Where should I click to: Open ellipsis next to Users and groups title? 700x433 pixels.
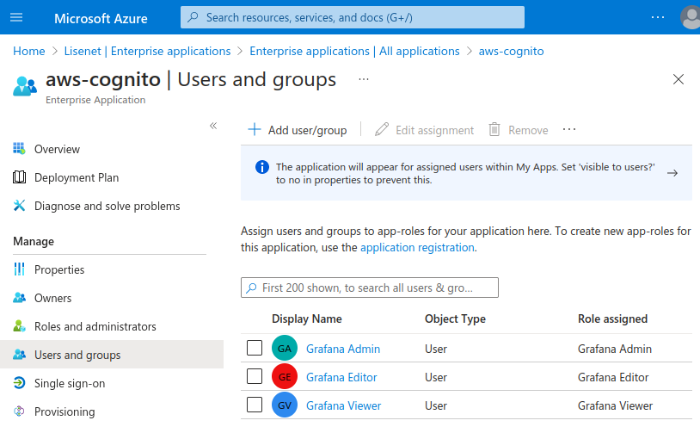364,79
